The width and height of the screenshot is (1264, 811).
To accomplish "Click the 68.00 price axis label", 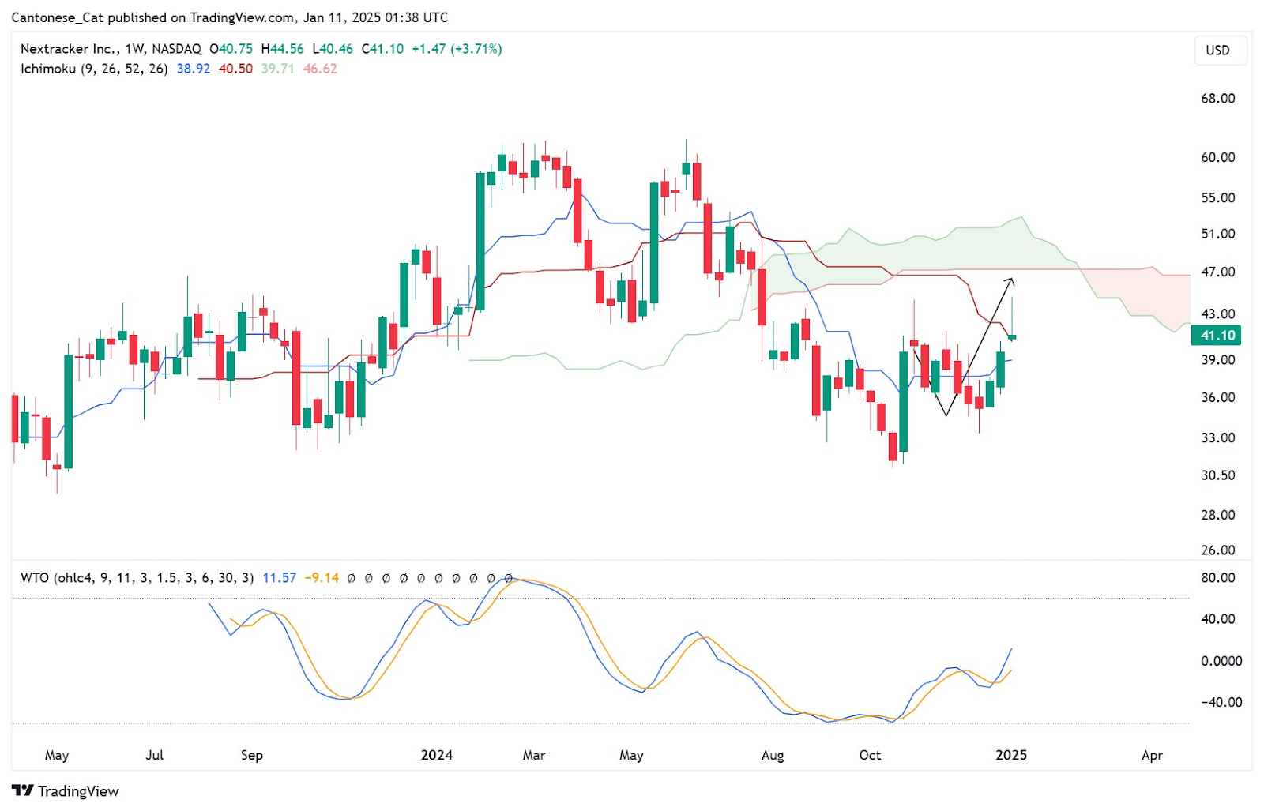I will 1217,98.
